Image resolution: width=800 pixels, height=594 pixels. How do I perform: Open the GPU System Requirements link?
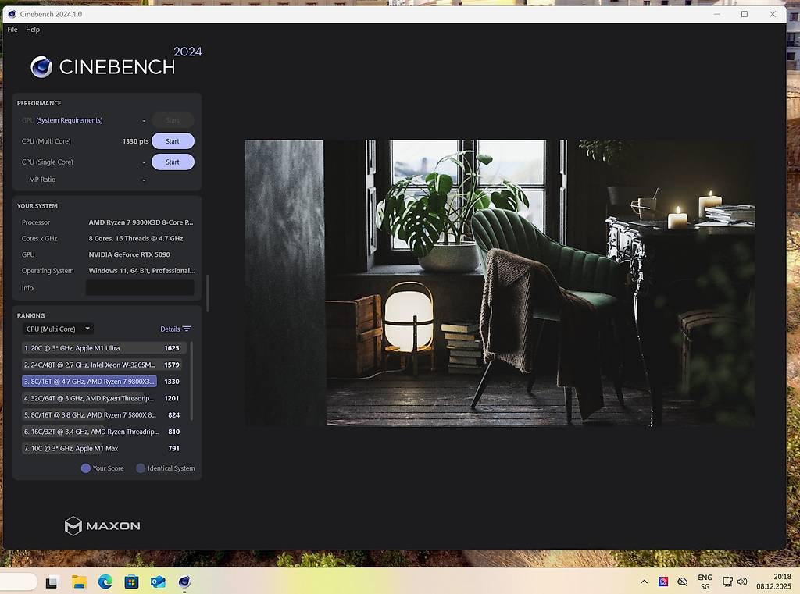coord(69,120)
